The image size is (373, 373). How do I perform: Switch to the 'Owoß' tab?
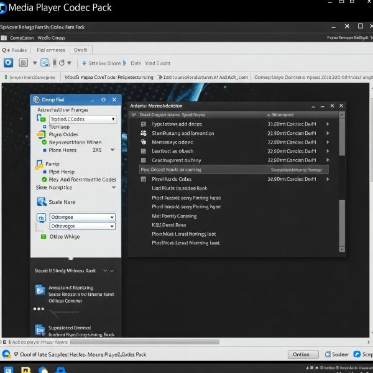(x=81, y=50)
